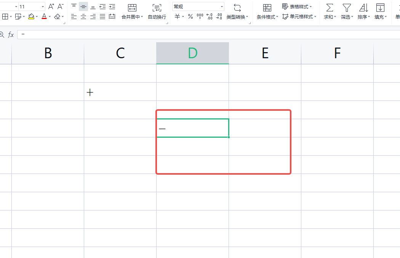Viewport: 400px width, 258px height.
Task: Increase the cell indent
Action: tap(112, 6)
